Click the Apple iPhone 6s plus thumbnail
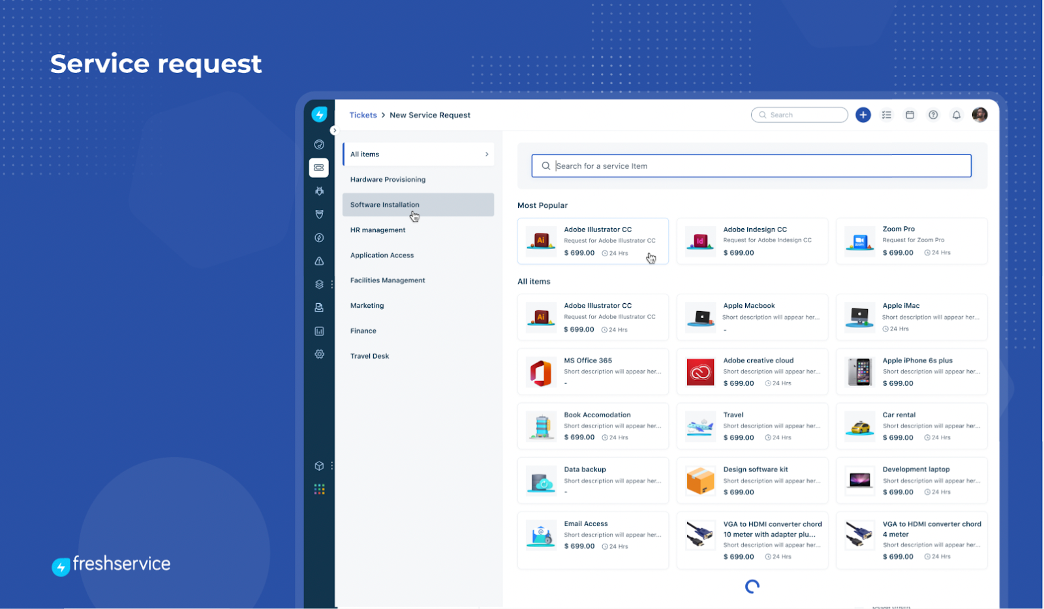 click(x=859, y=373)
